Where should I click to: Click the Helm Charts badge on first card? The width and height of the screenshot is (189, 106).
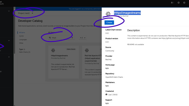tap(71, 49)
